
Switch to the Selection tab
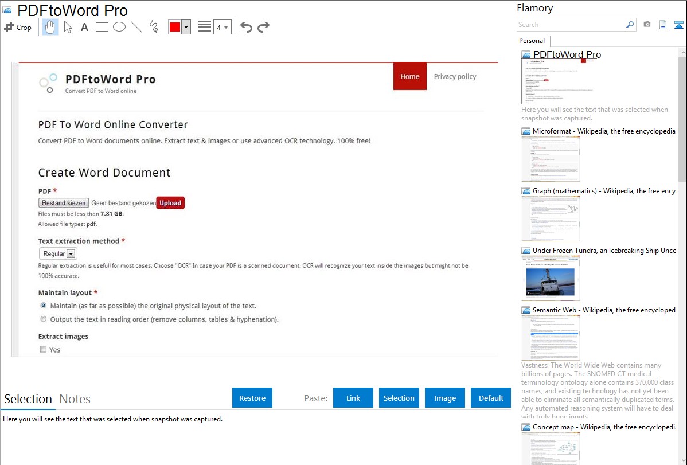coord(28,399)
